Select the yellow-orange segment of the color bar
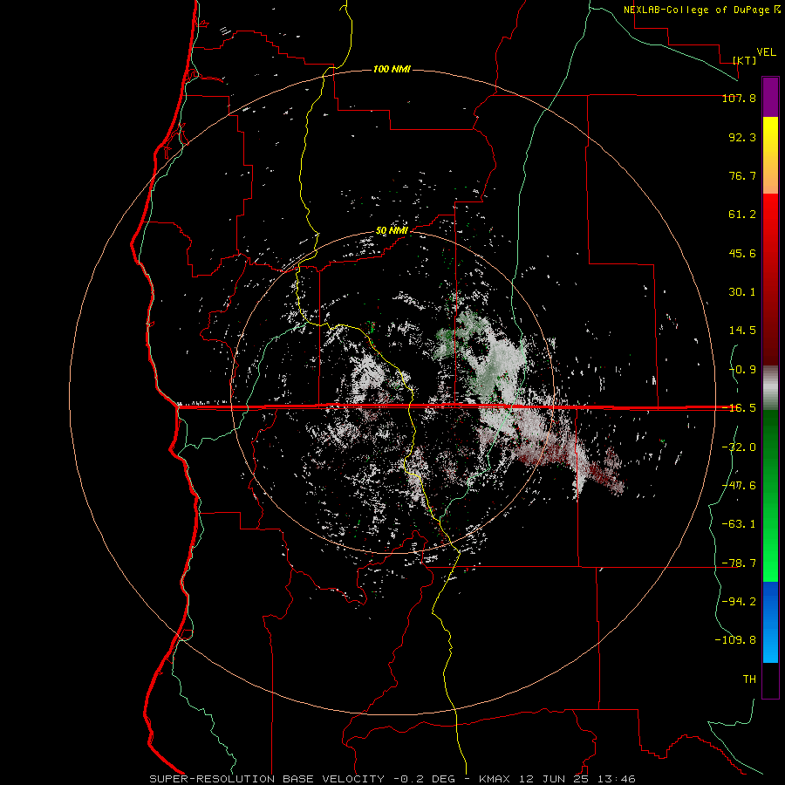The height and width of the screenshot is (785, 785). pyautogui.click(x=770, y=155)
